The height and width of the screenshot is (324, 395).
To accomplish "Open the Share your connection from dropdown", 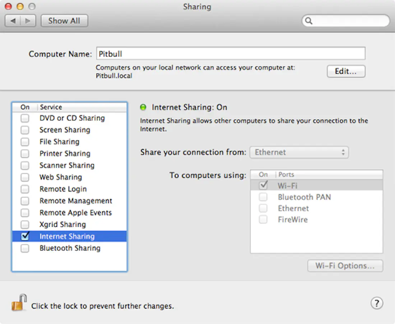I will tap(299, 152).
